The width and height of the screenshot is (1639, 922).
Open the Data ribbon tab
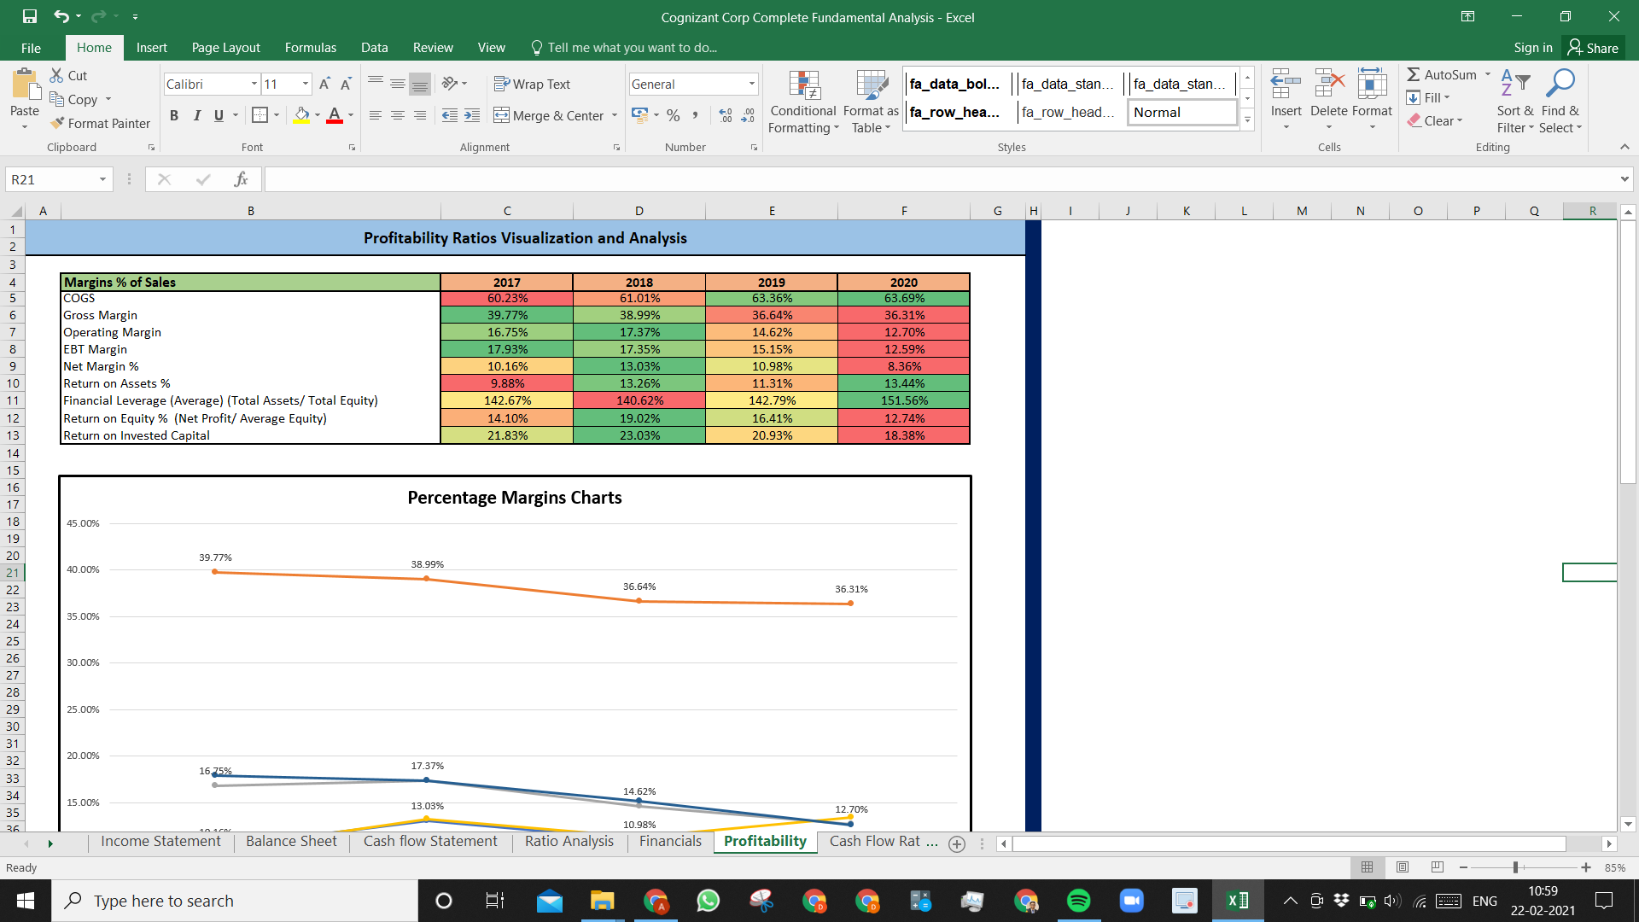point(374,48)
